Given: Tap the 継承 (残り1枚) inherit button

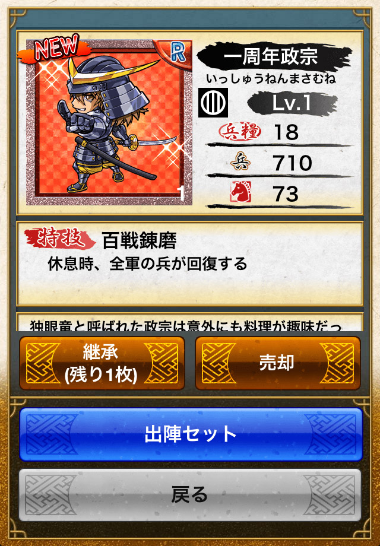Looking at the screenshot, I should tap(102, 363).
